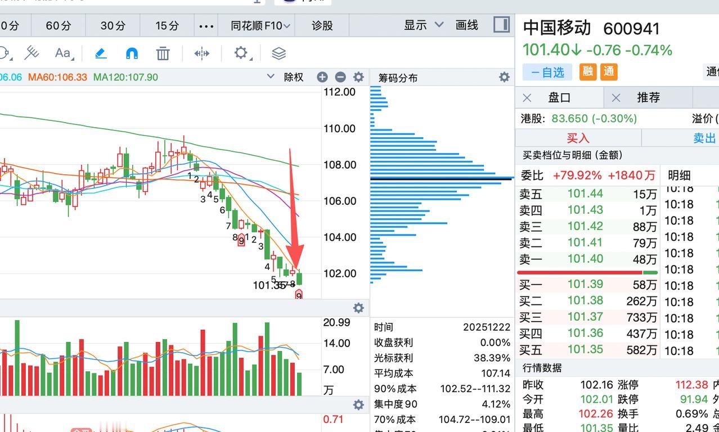Zoom out using the minus icon
Viewport: 719px width, 432px height.
(x=340, y=77)
